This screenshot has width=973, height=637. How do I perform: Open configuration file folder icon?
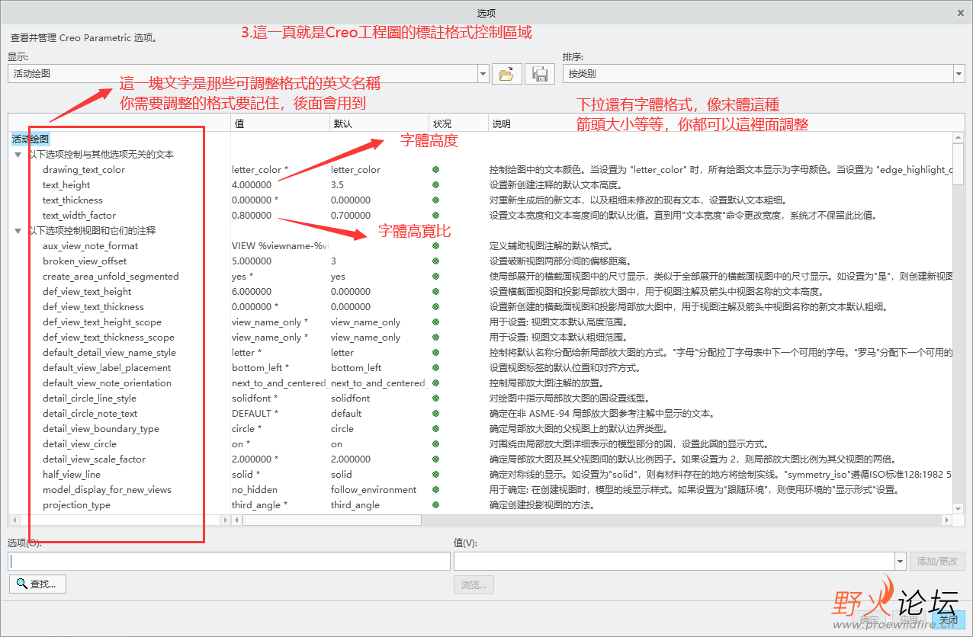pyautogui.click(x=506, y=73)
